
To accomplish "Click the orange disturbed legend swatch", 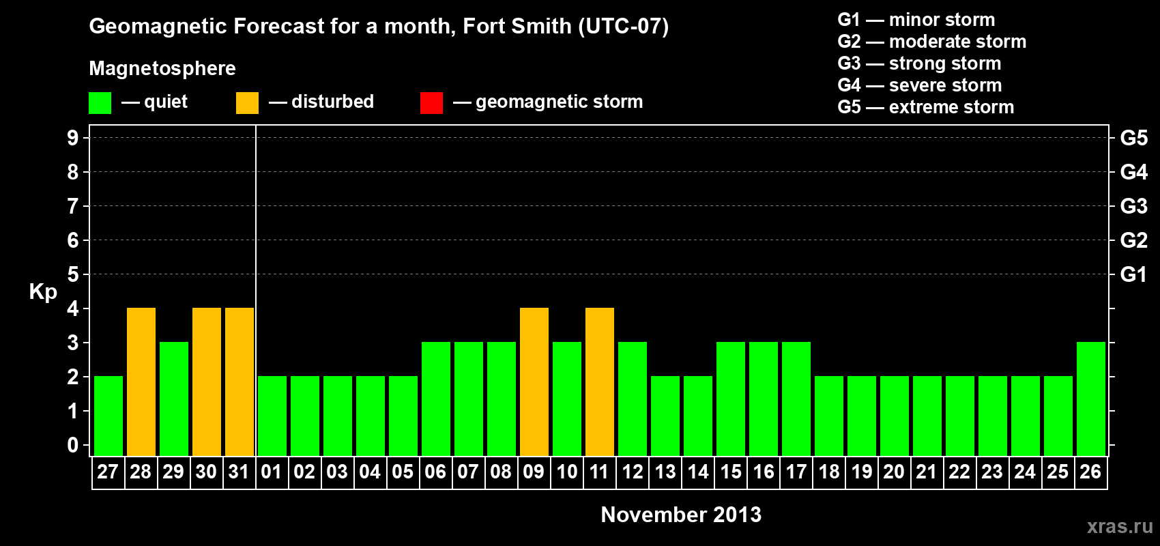I will [x=247, y=103].
